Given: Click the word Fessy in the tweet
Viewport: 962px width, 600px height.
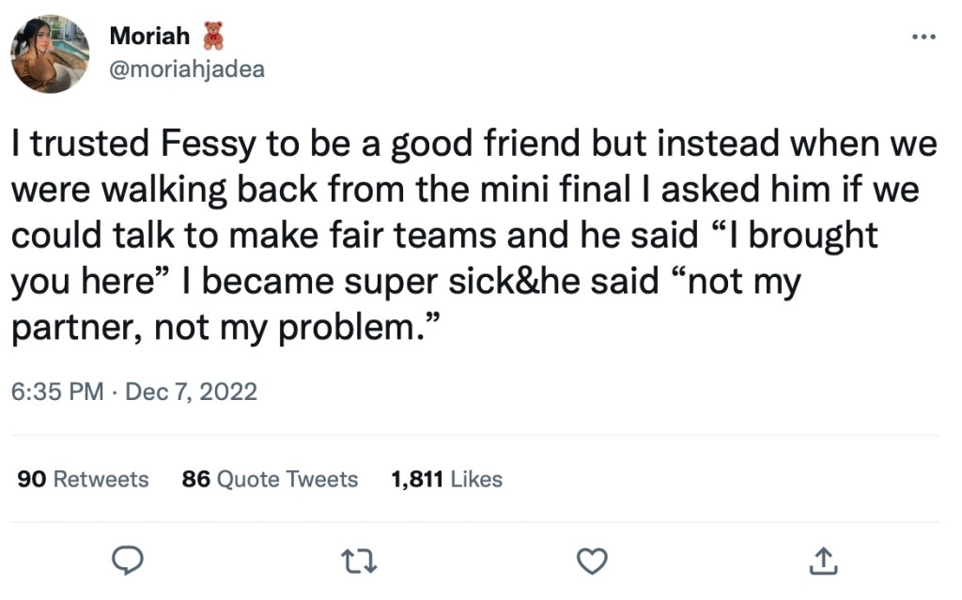Looking at the screenshot, I should (x=208, y=144).
